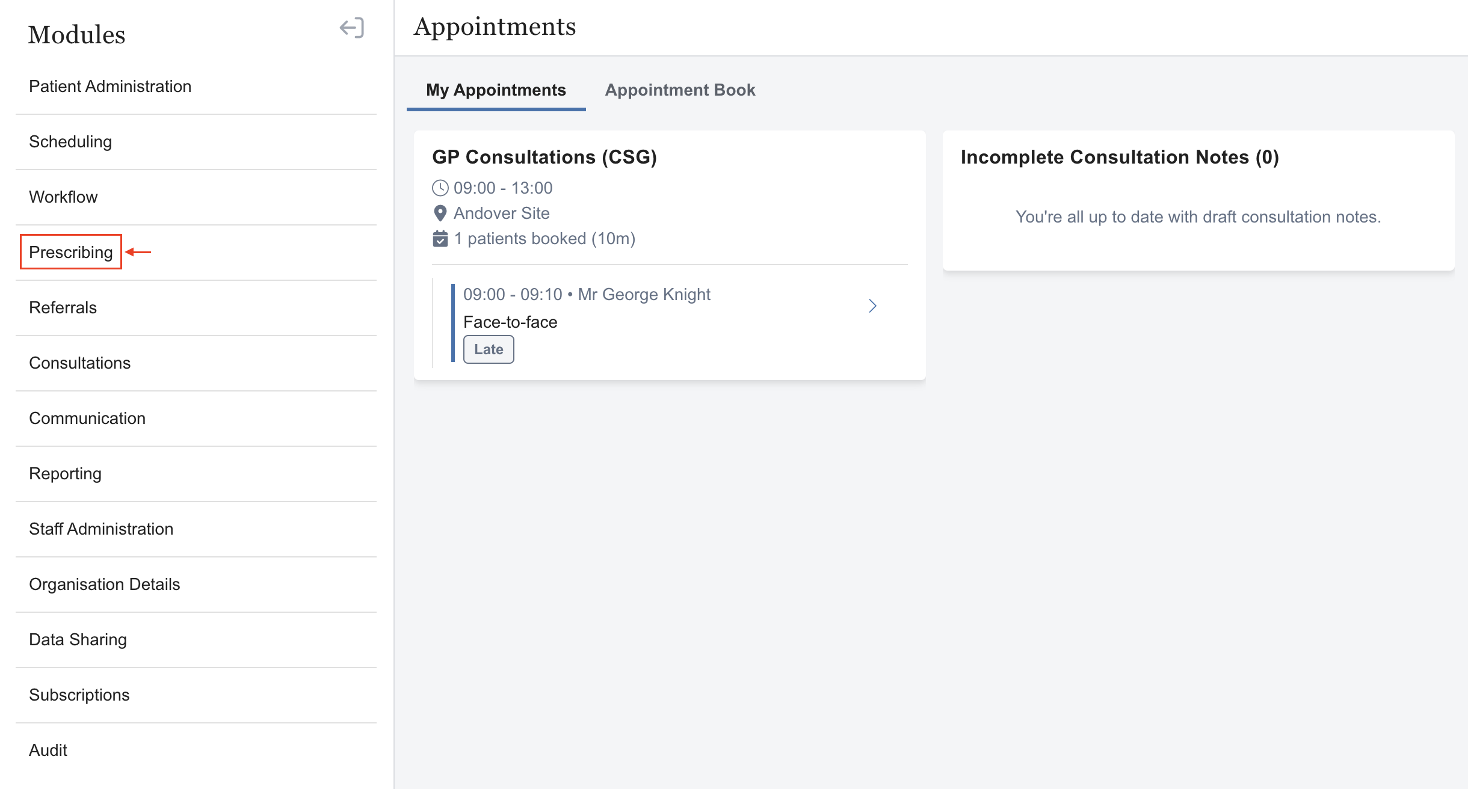
Task: Open the Reporting module
Action: [65, 474]
